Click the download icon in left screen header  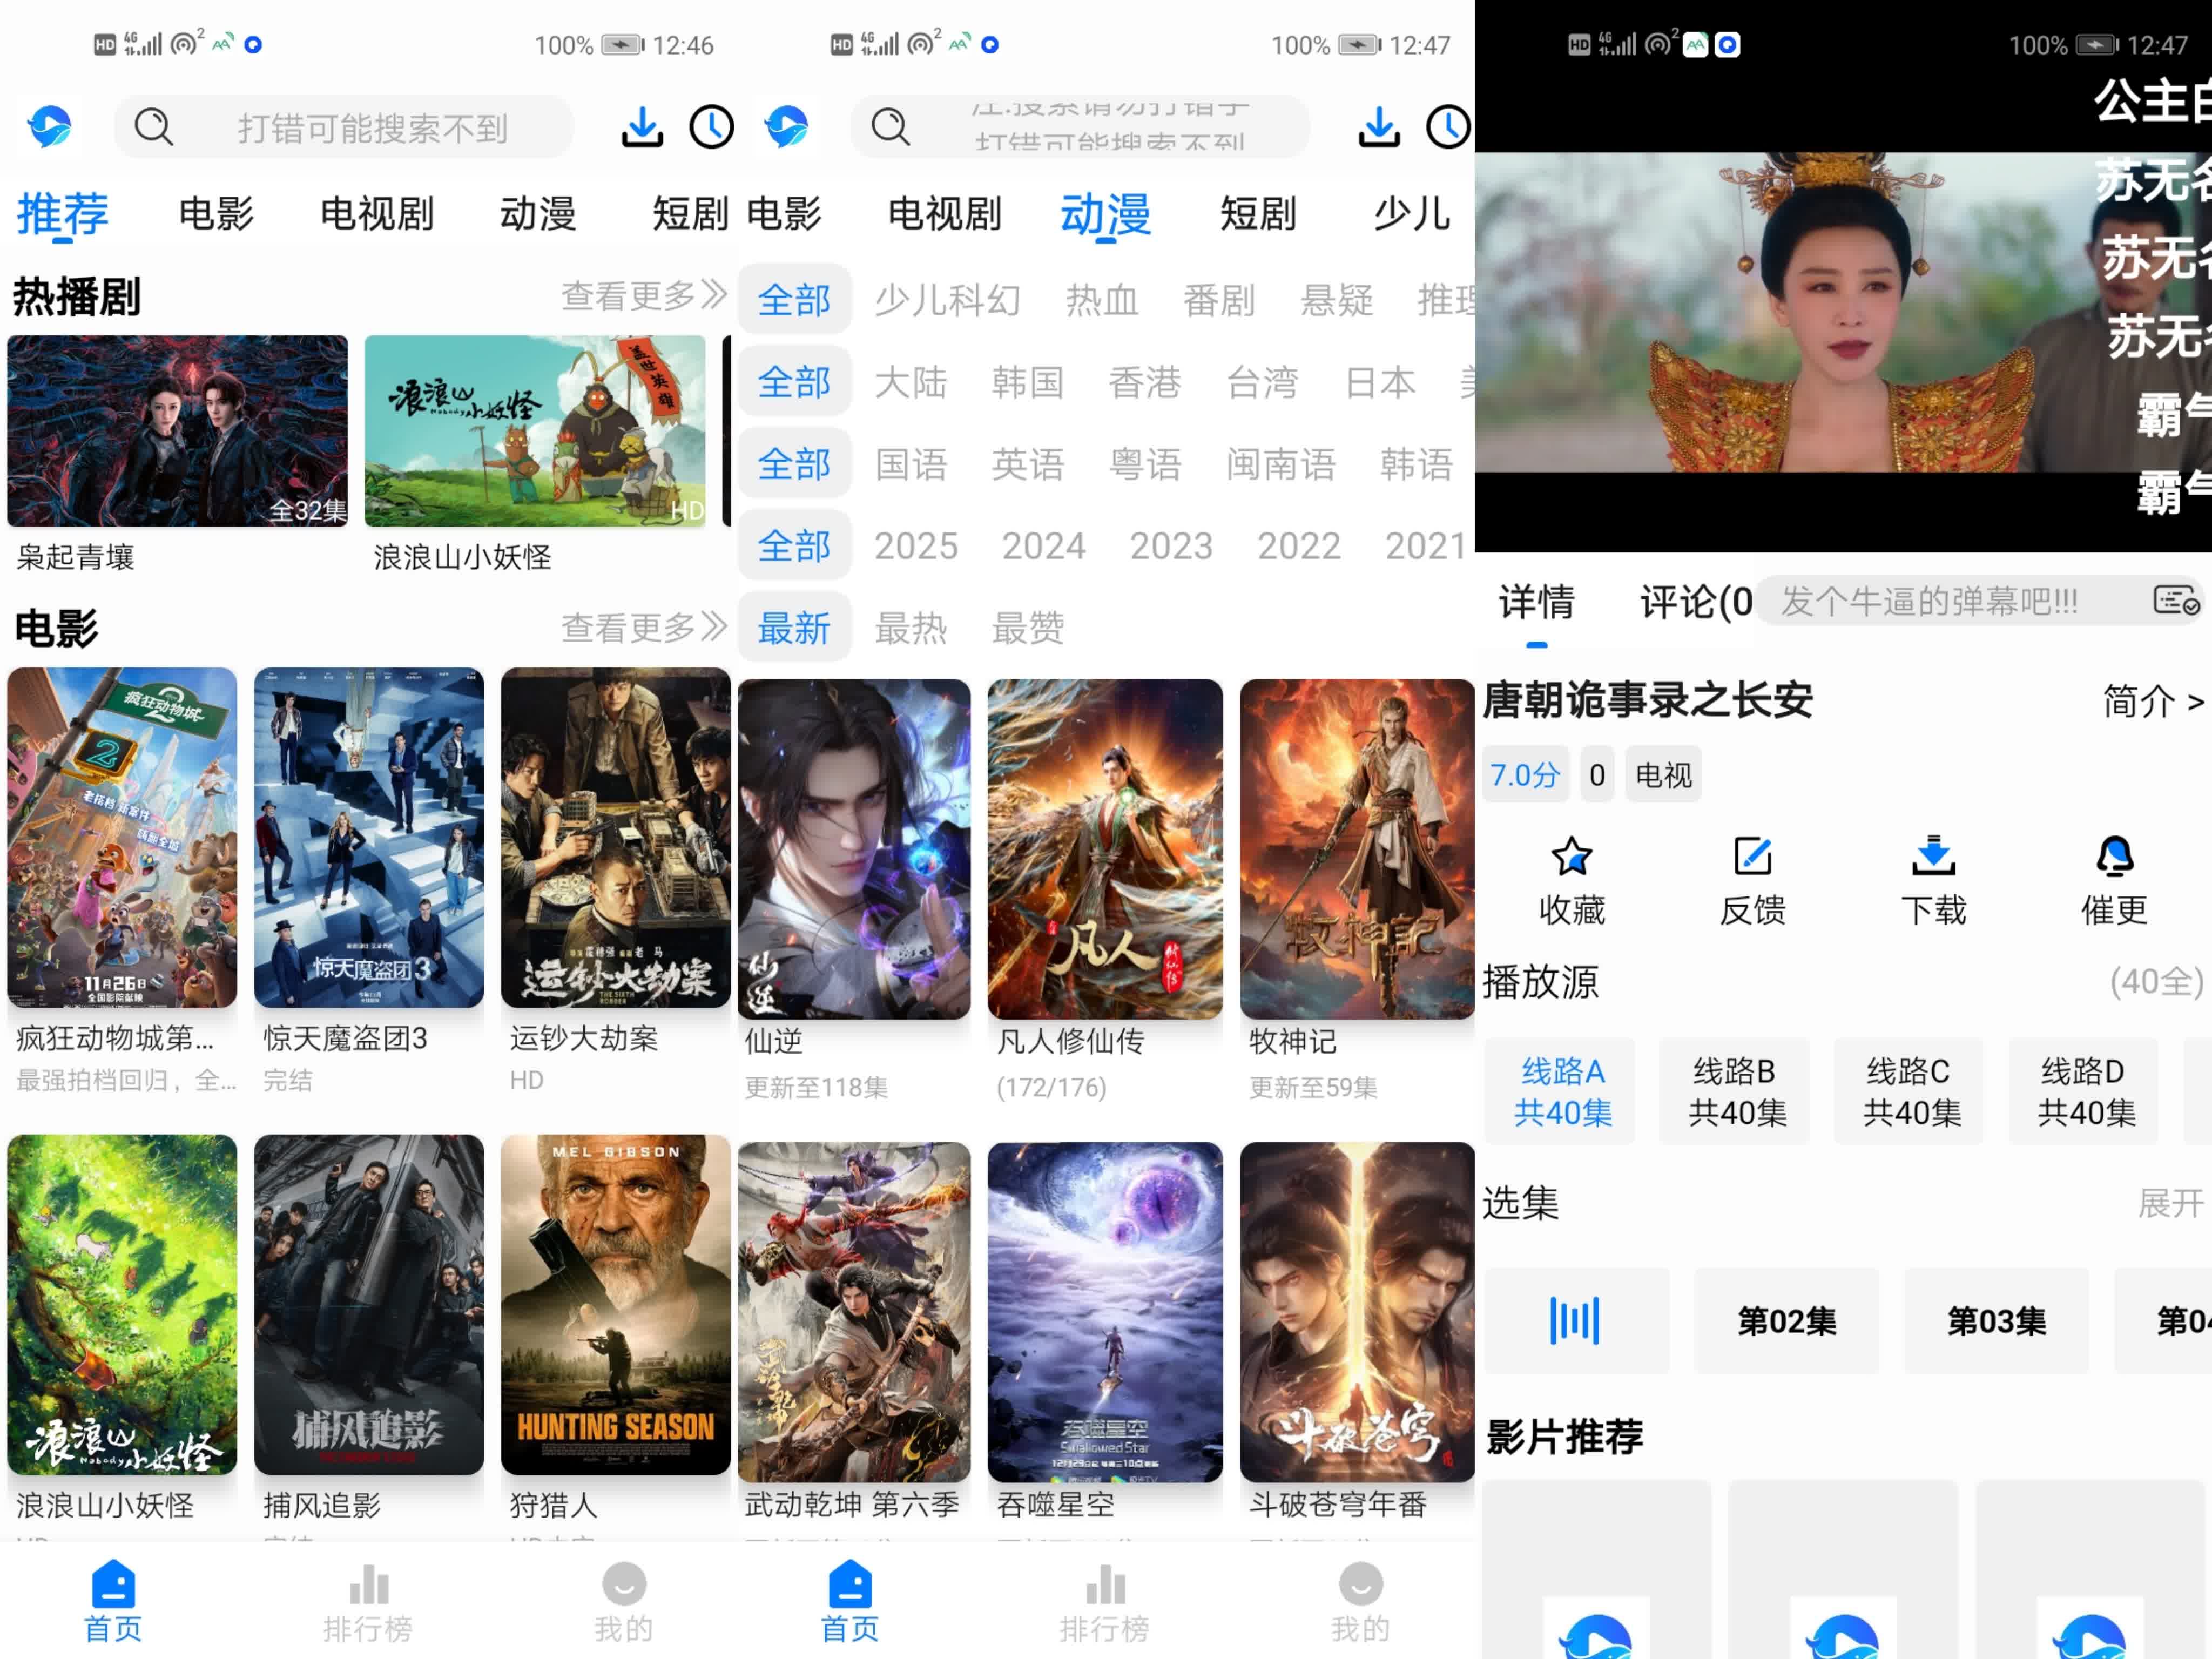[x=641, y=127]
